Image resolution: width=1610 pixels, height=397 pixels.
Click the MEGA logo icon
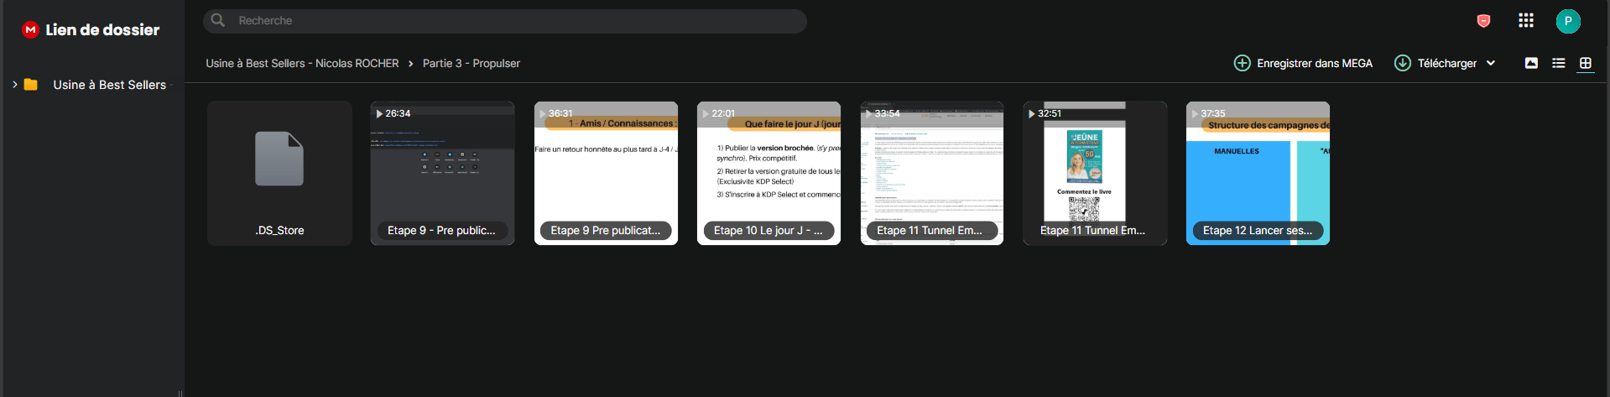[x=30, y=29]
